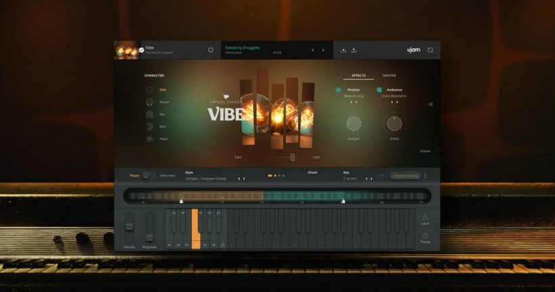Open the Timing clock icon

[x=425, y=236]
